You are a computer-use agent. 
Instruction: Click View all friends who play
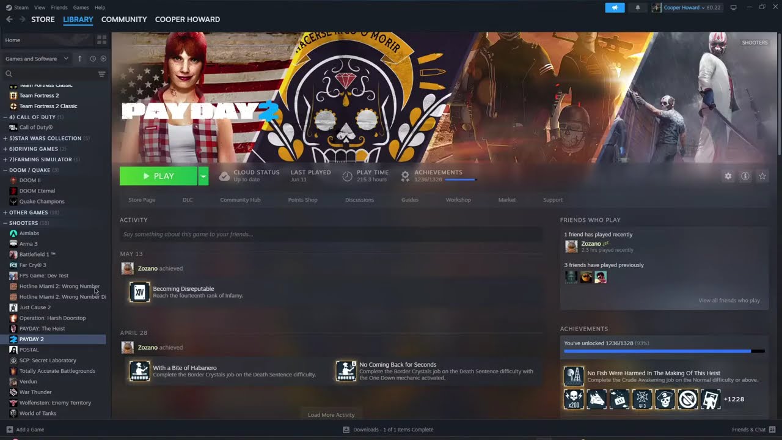(x=729, y=301)
